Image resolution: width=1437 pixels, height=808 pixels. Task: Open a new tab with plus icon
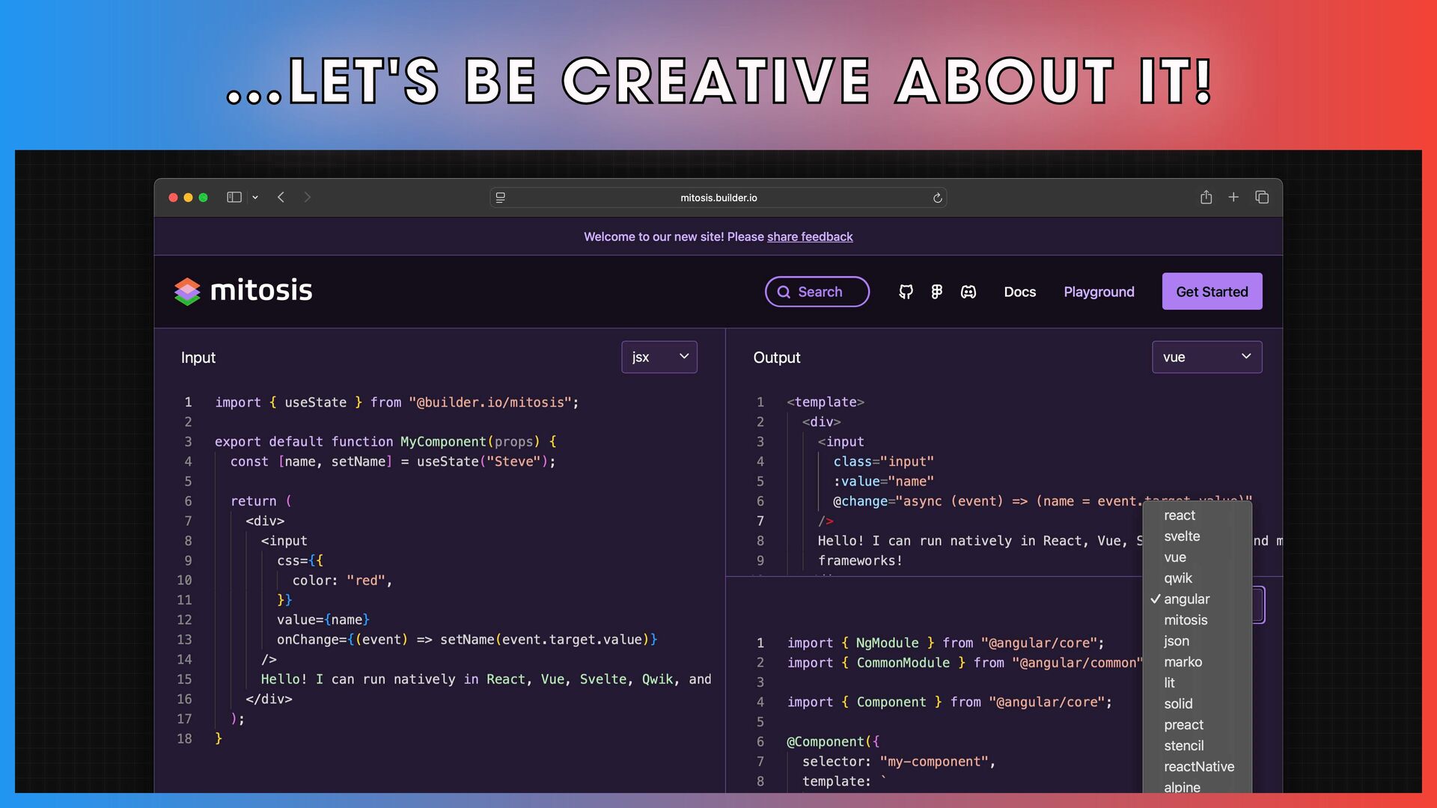click(x=1233, y=198)
